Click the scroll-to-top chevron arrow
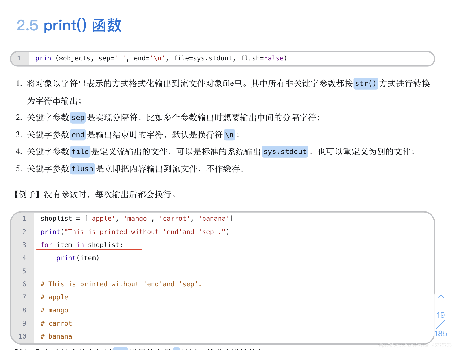454x350 pixels. (441, 297)
